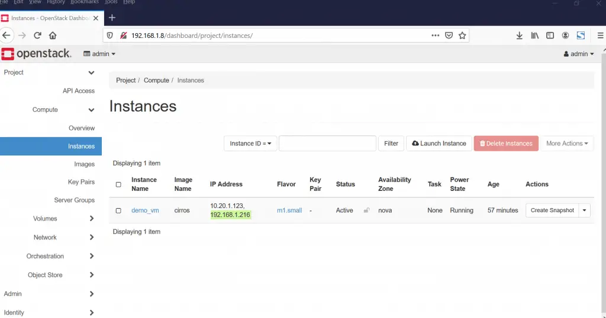606x318 pixels.
Task: Click the tracking protection shield icon
Action: (x=109, y=35)
